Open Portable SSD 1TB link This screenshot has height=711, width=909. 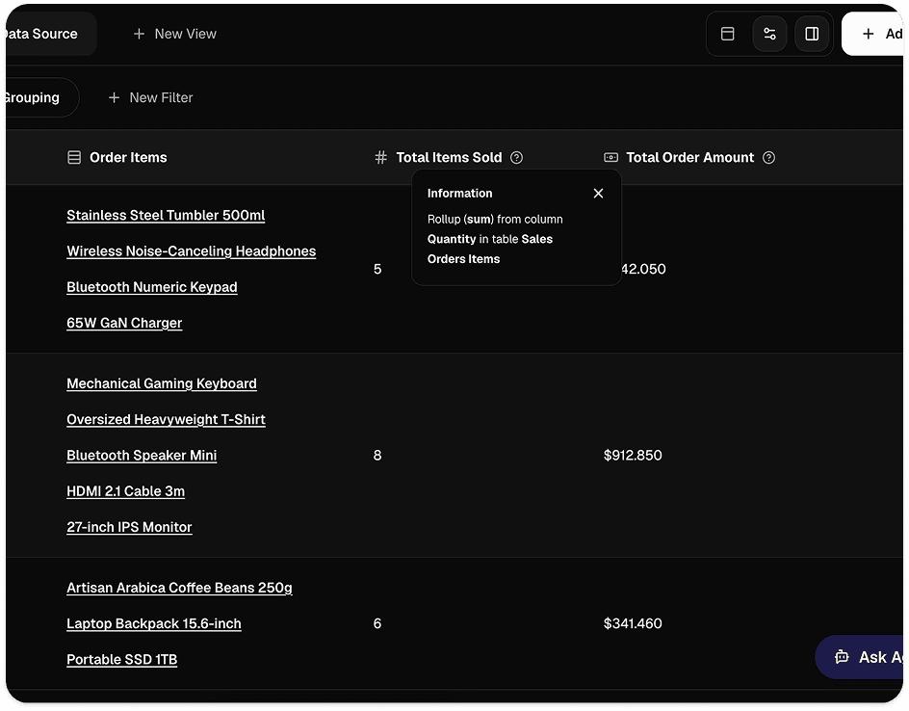[121, 659]
